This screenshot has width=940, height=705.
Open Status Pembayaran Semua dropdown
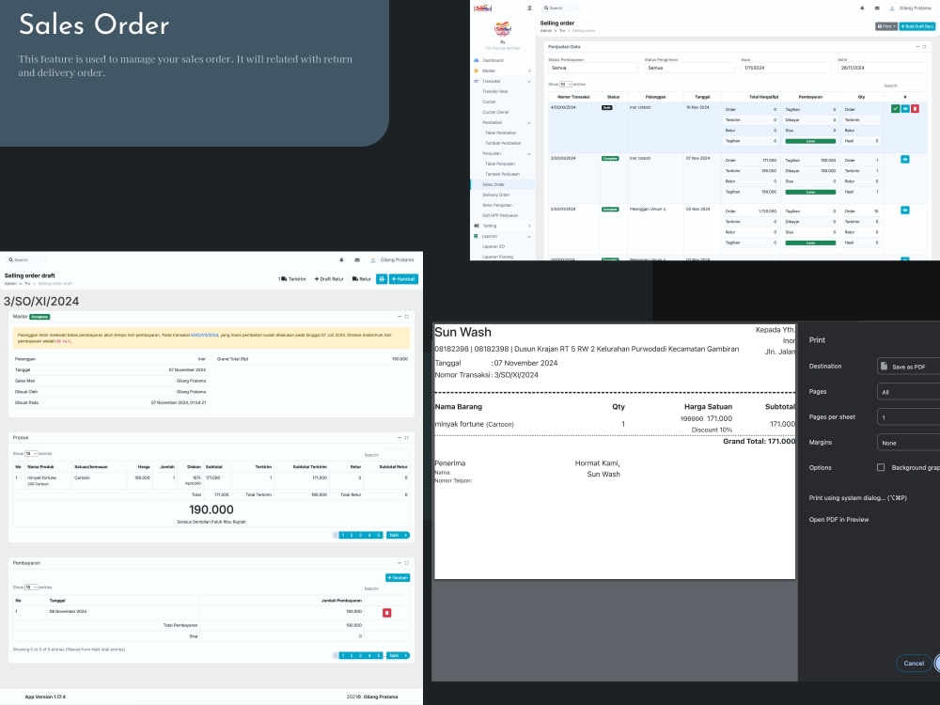tap(593, 68)
